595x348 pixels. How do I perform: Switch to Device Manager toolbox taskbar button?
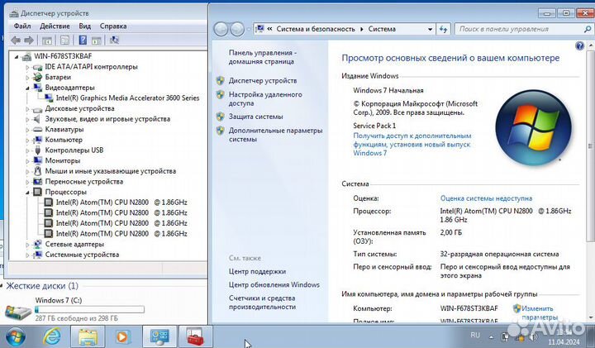(195, 336)
